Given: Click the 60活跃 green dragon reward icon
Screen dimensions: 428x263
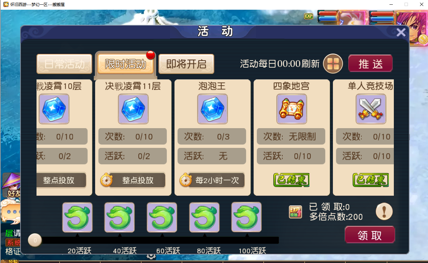Looking at the screenshot, I should tap(162, 217).
